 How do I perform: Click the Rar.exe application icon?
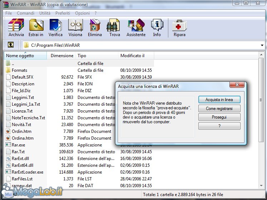click(x=8, y=145)
